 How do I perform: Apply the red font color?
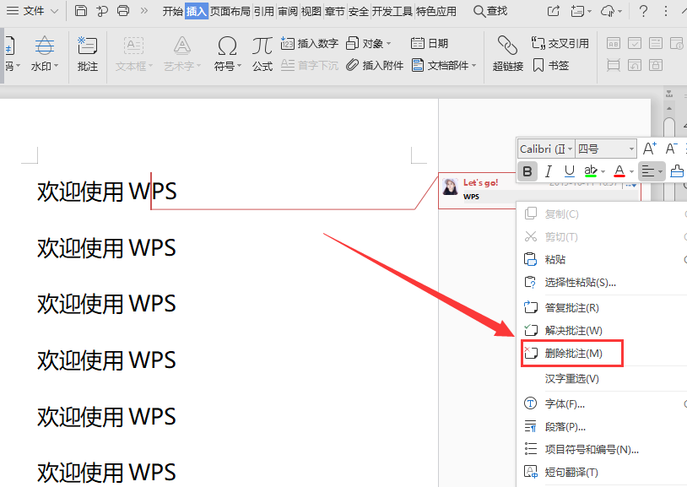[619, 171]
